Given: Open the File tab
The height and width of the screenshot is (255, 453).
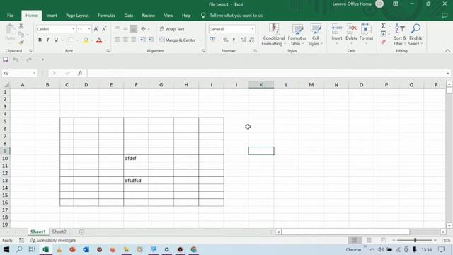Looking at the screenshot, I should coord(11,16).
